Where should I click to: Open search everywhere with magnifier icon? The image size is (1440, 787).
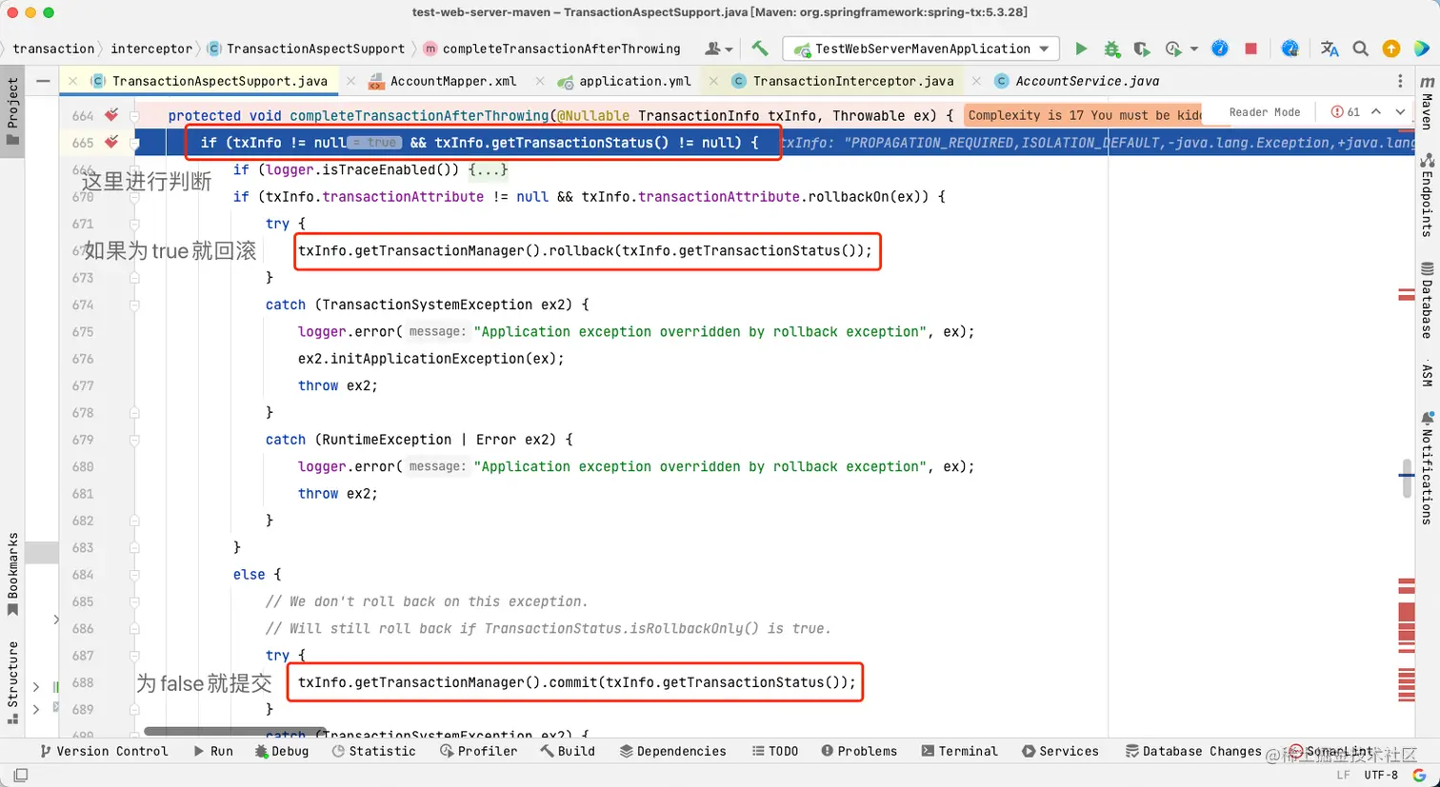click(x=1360, y=48)
